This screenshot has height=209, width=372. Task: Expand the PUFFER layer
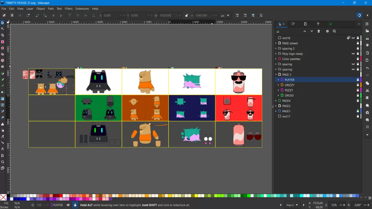[278, 80]
